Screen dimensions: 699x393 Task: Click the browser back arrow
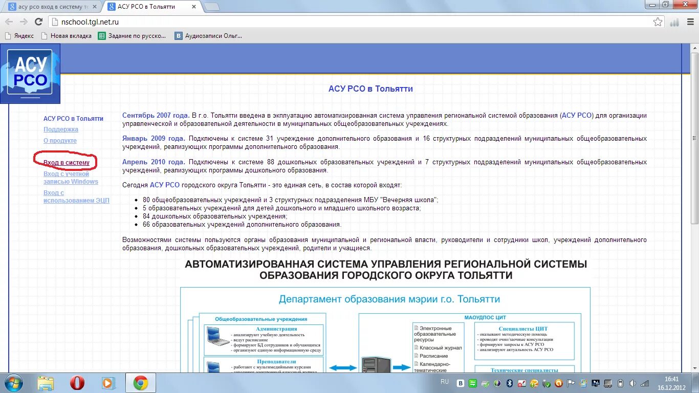pos(9,21)
